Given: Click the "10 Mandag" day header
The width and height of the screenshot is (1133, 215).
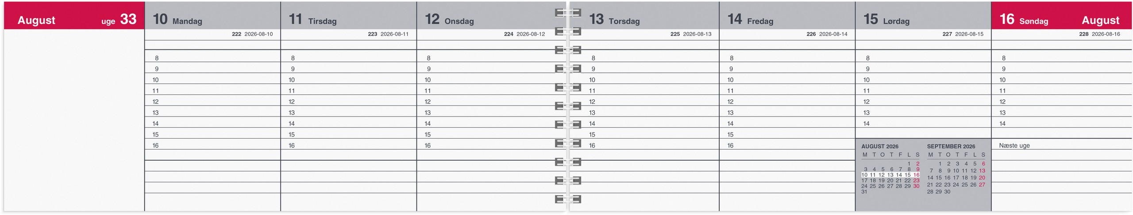Looking at the screenshot, I should (177, 19).
